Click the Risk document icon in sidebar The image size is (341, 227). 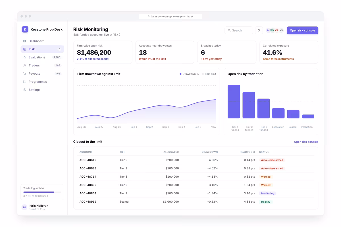25,49
